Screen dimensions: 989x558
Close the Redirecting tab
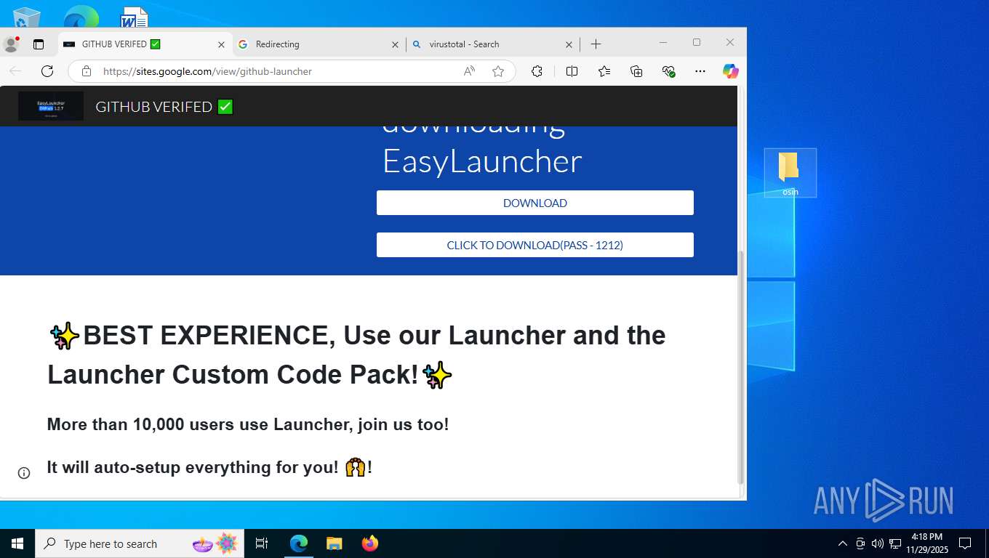pyautogui.click(x=395, y=44)
